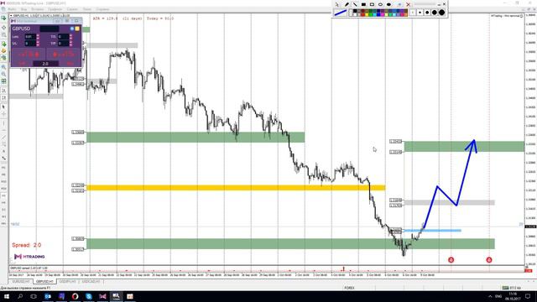The height and width of the screenshot is (302, 537).
Task: Pick the bright green color swatch
Action: point(371,15)
